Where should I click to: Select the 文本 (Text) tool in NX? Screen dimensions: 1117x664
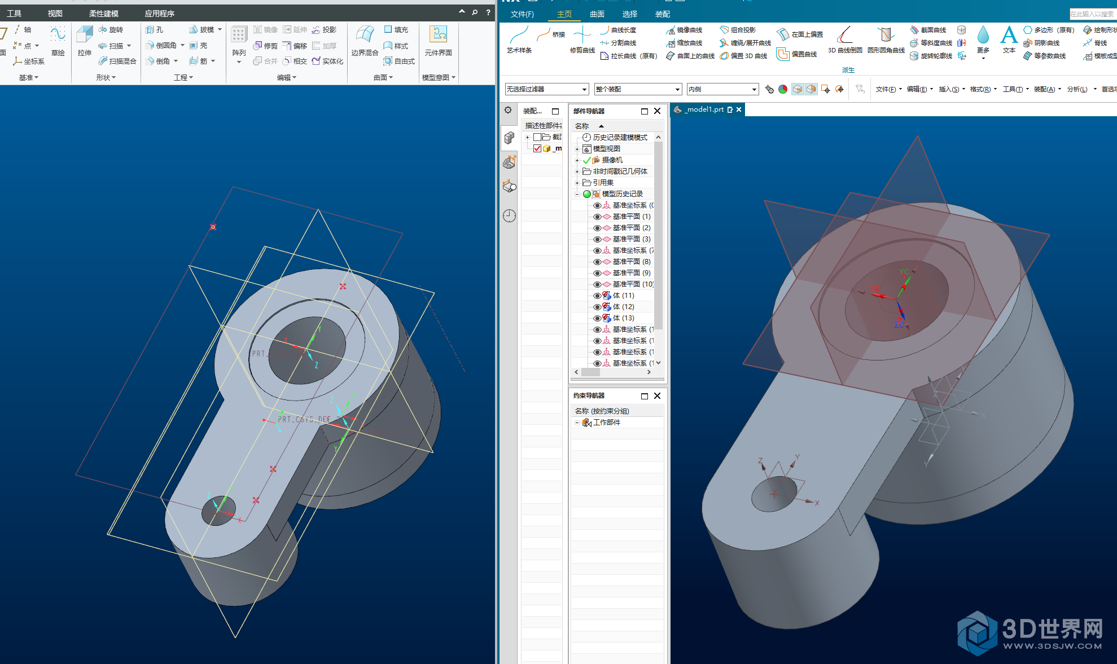1009,39
